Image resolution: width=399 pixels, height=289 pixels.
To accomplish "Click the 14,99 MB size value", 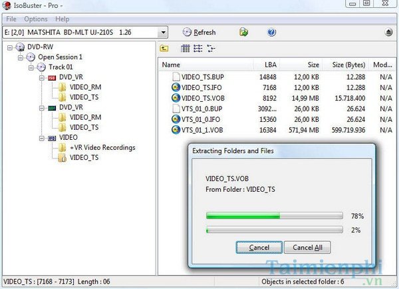I will pos(305,98).
